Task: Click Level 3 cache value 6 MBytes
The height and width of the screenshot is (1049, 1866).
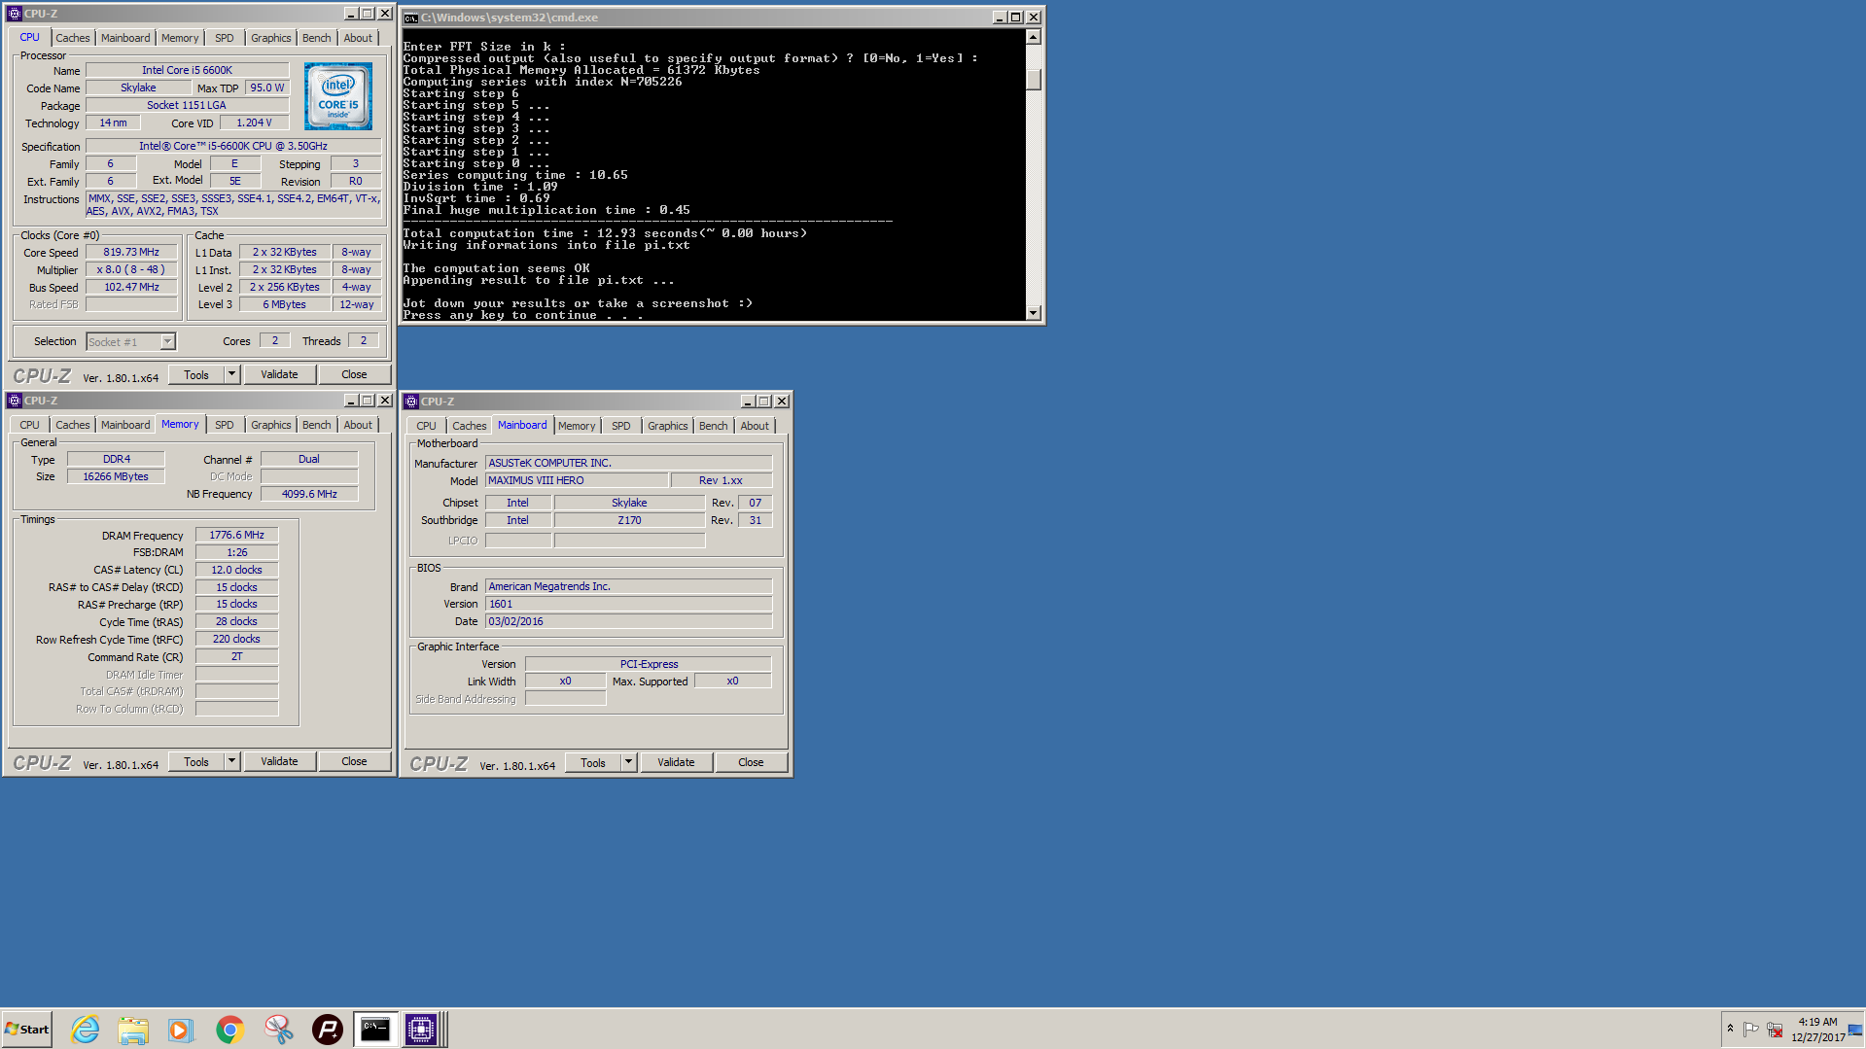Action: click(284, 304)
